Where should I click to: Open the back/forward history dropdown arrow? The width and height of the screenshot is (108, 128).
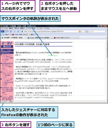click(x=8, y=32)
